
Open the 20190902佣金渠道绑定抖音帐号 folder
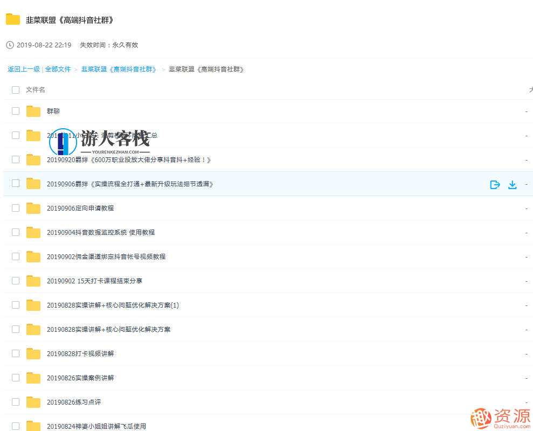pos(105,256)
